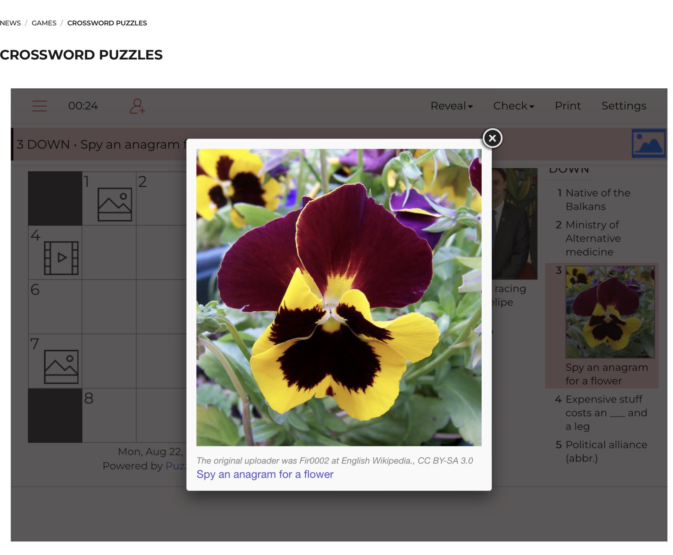Click the 00:24 timer

click(83, 106)
